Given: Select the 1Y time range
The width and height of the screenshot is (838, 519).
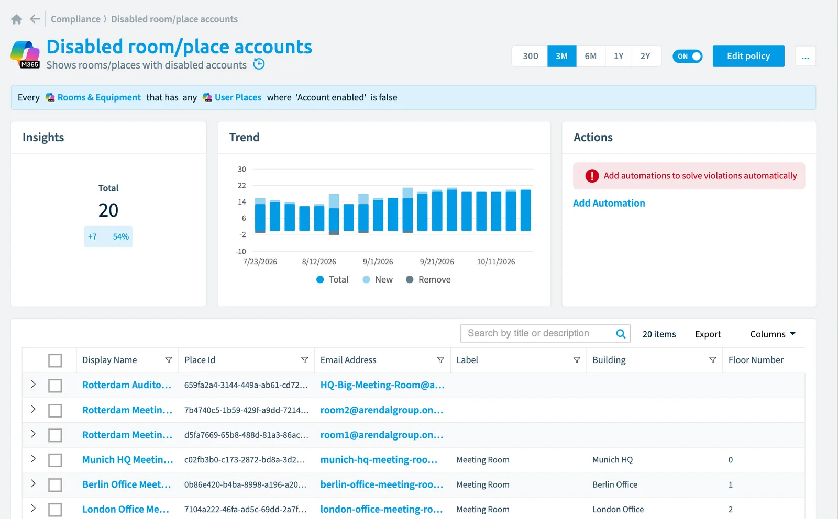Looking at the screenshot, I should pos(619,56).
